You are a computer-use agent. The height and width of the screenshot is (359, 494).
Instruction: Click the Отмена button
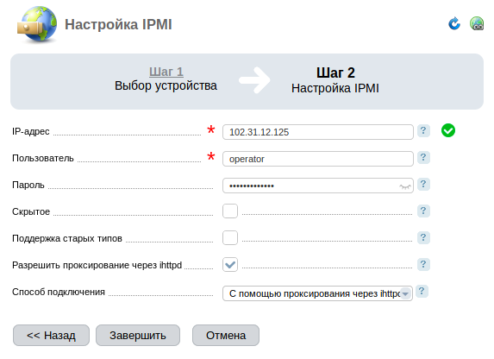point(226,336)
